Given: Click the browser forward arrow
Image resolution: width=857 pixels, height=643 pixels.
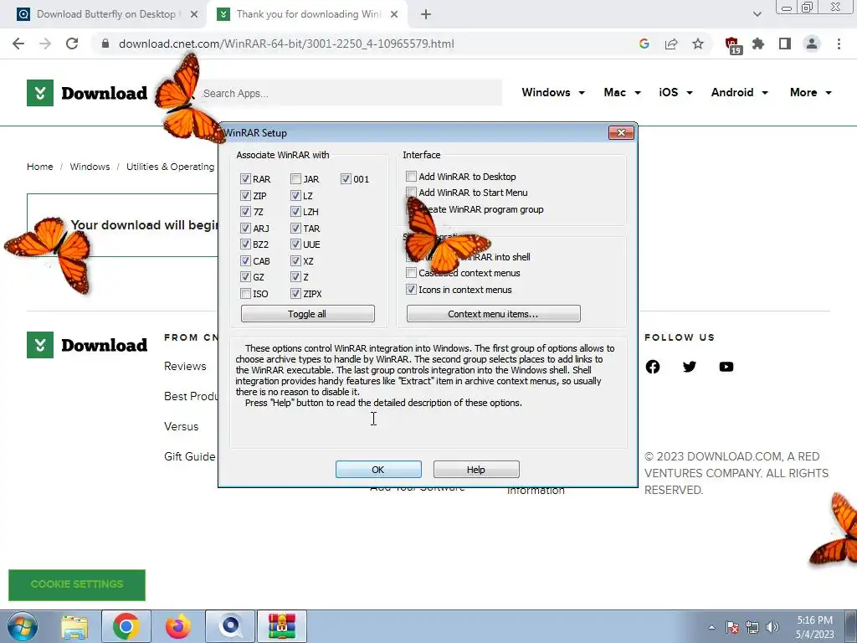Looking at the screenshot, I should click(45, 44).
